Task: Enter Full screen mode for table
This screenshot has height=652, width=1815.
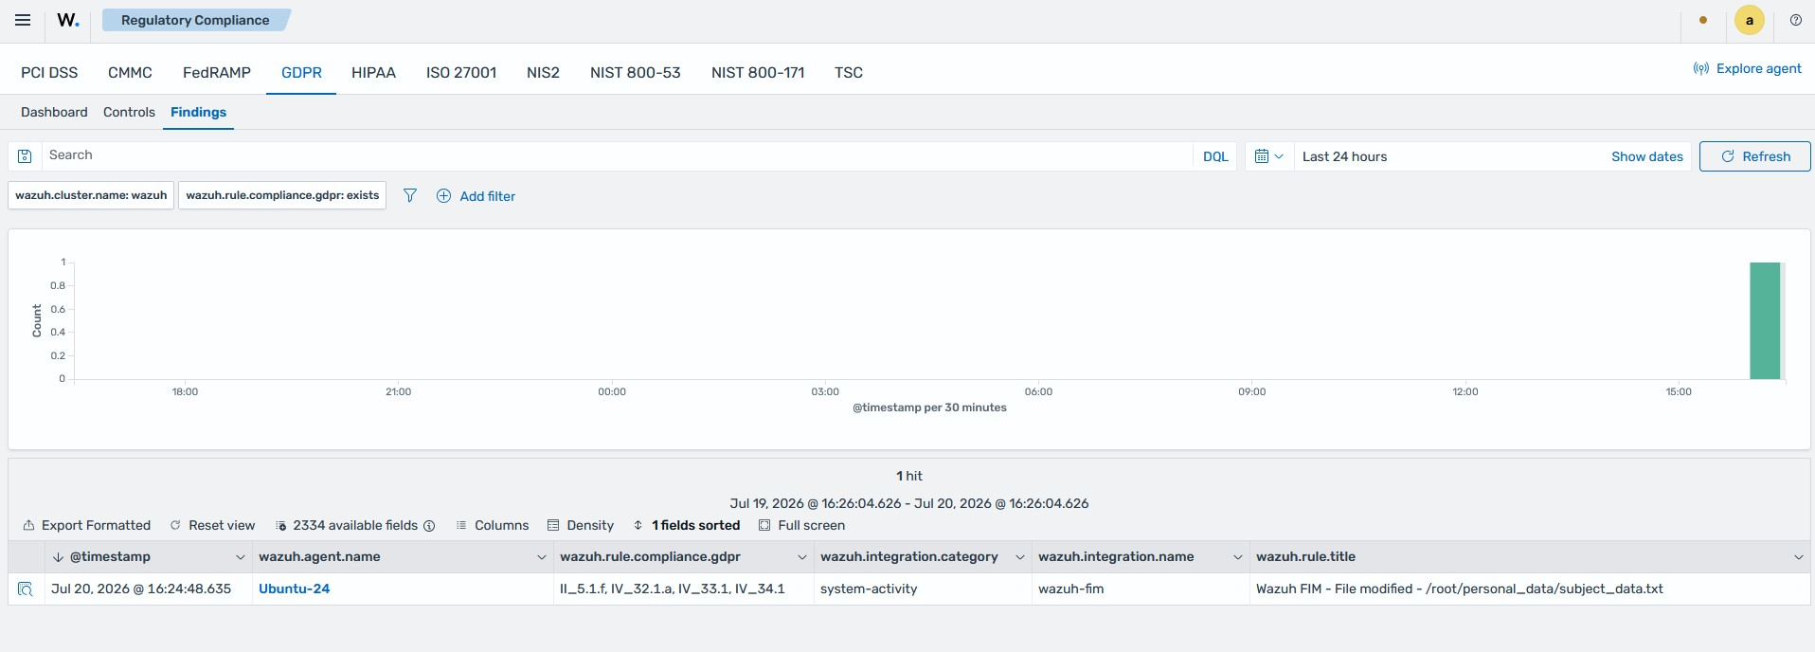Action: [801, 525]
